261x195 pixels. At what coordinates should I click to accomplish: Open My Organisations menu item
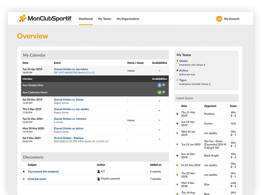(x=128, y=19)
